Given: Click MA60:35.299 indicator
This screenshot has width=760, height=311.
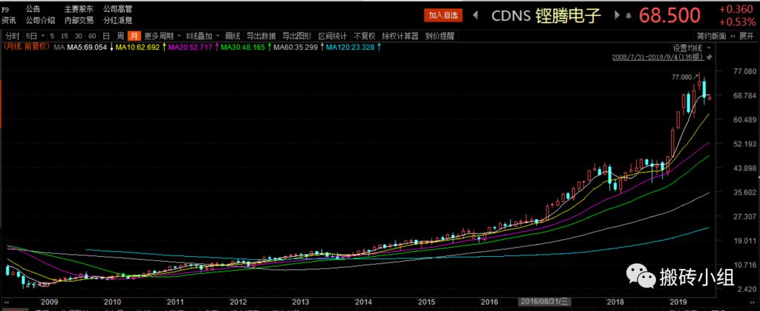Looking at the screenshot, I should coord(296,47).
